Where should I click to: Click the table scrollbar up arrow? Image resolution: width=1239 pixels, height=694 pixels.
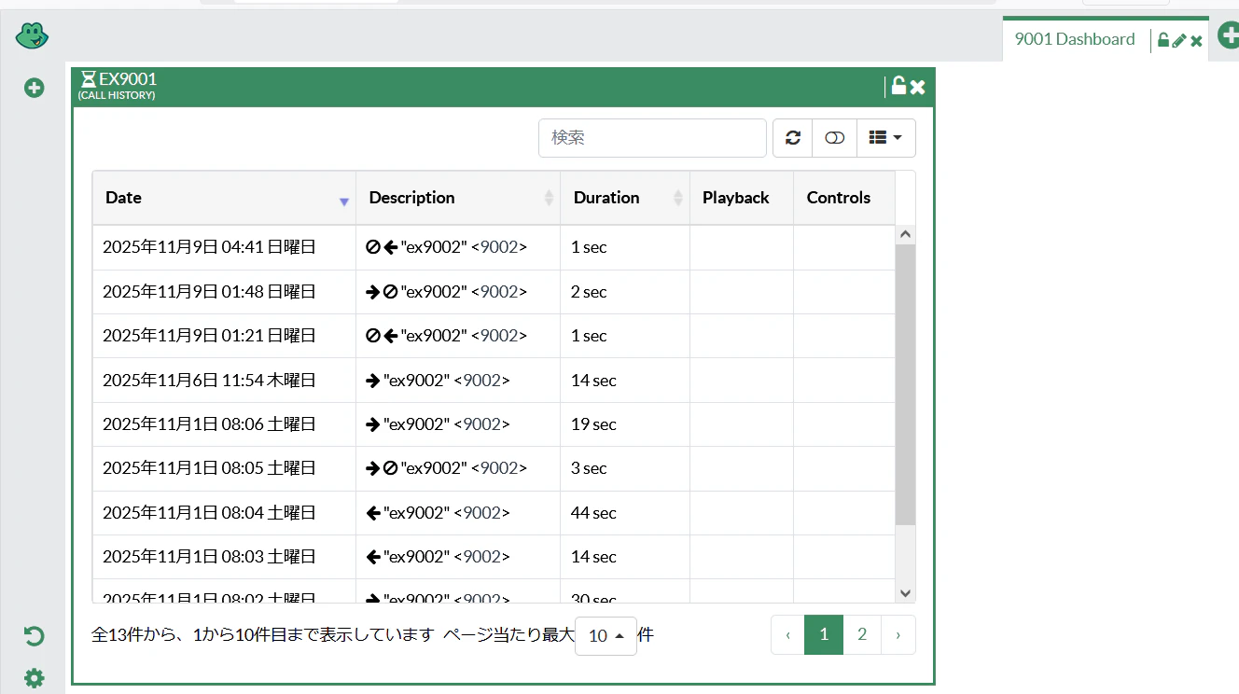coord(905,235)
